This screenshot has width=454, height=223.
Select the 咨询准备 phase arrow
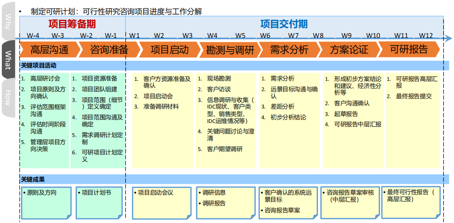click(x=109, y=50)
